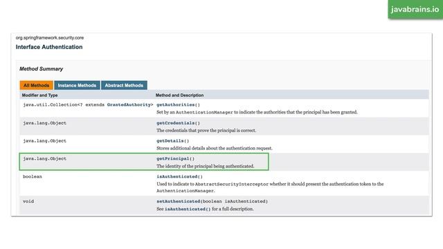The image size is (443, 249).
Task: Open the getPrincipal() method link
Action: coord(175,158)
